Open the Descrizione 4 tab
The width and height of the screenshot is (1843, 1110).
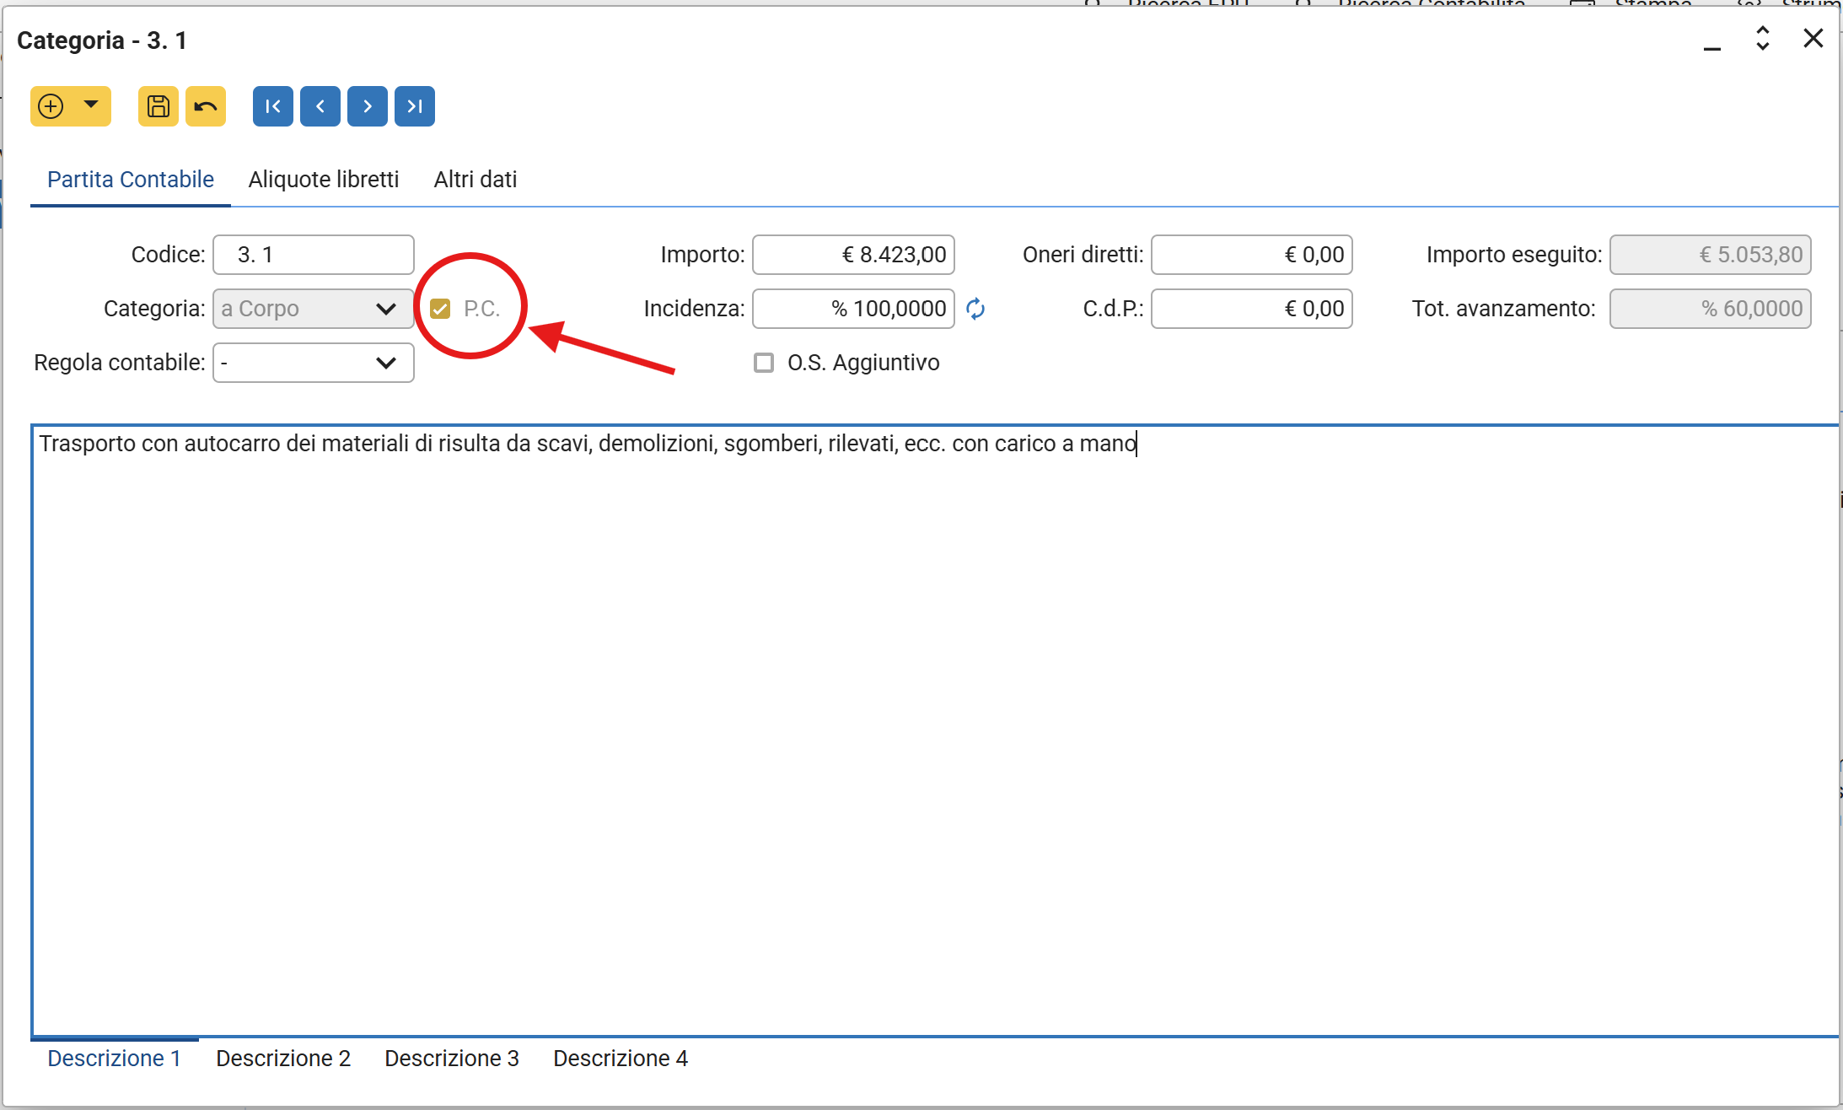click(x=621, y=1059)
